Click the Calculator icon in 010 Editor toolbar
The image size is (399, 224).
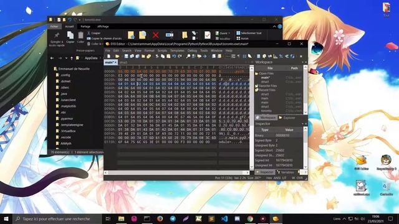pyautogui.click(x=259, y=56)
